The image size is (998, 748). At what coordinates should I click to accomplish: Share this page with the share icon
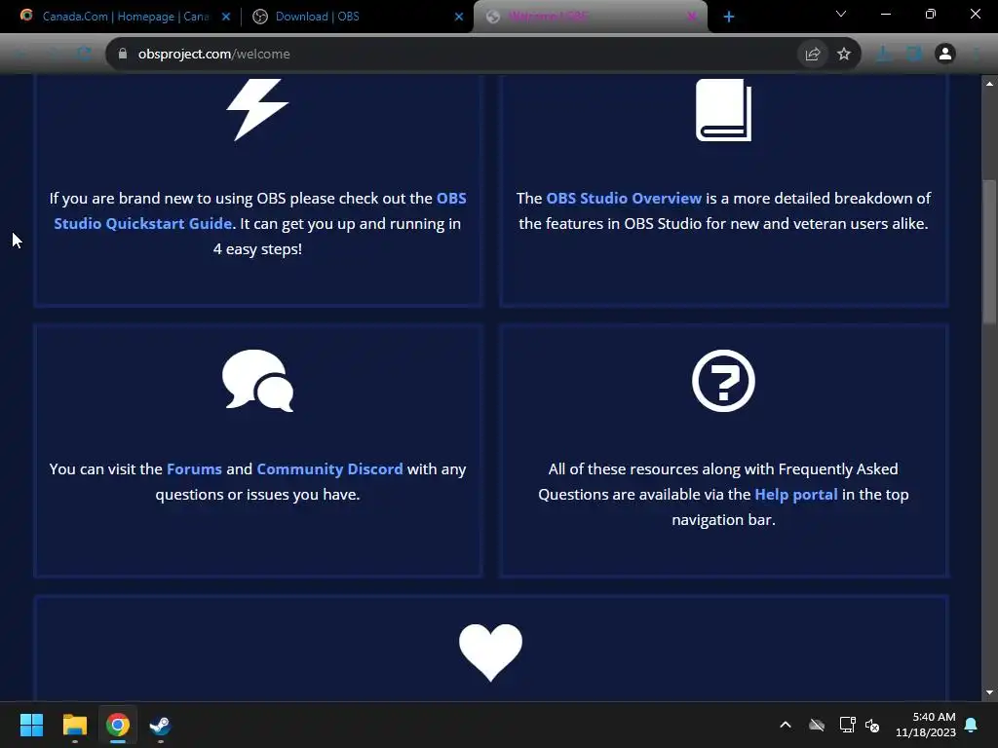812,55
